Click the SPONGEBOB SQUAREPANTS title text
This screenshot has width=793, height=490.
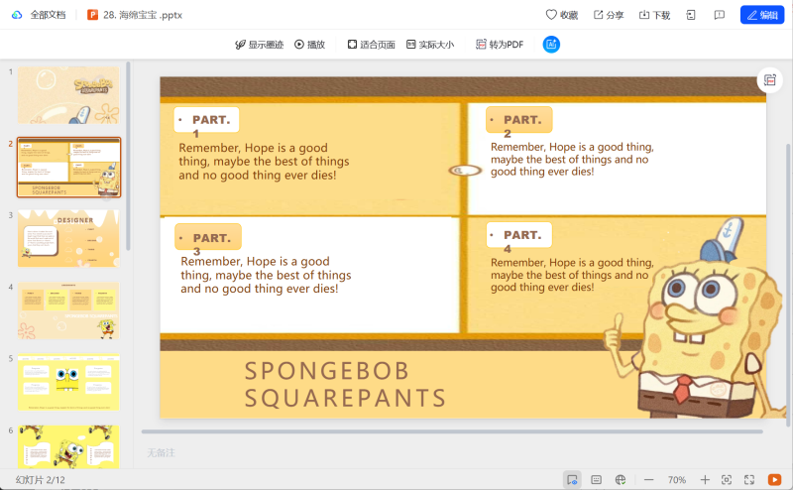point(345,384)
